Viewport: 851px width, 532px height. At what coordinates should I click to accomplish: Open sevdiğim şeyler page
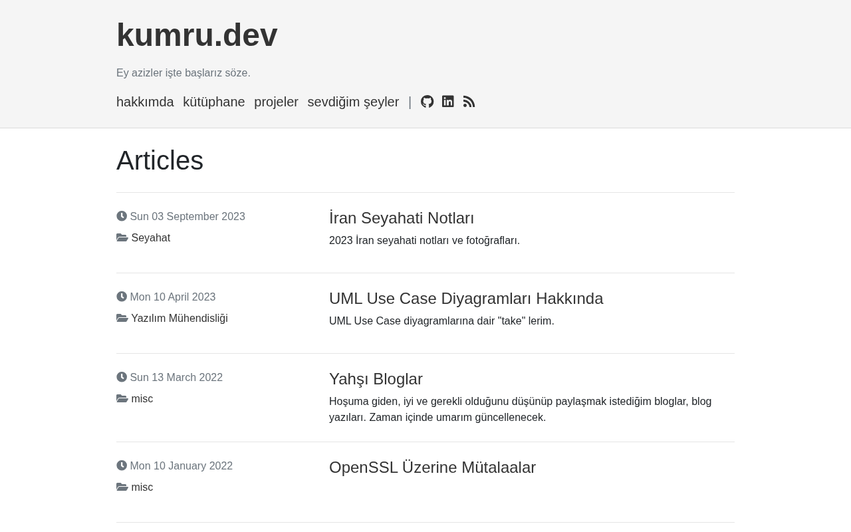(353, 102)
